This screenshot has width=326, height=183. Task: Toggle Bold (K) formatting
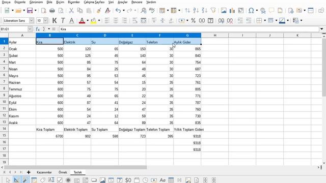[x=55, y=20]
